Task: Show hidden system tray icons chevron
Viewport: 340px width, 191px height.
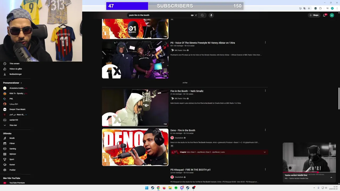Action: (314, 188)
